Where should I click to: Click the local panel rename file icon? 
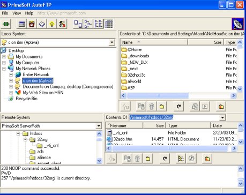point(141,107)
